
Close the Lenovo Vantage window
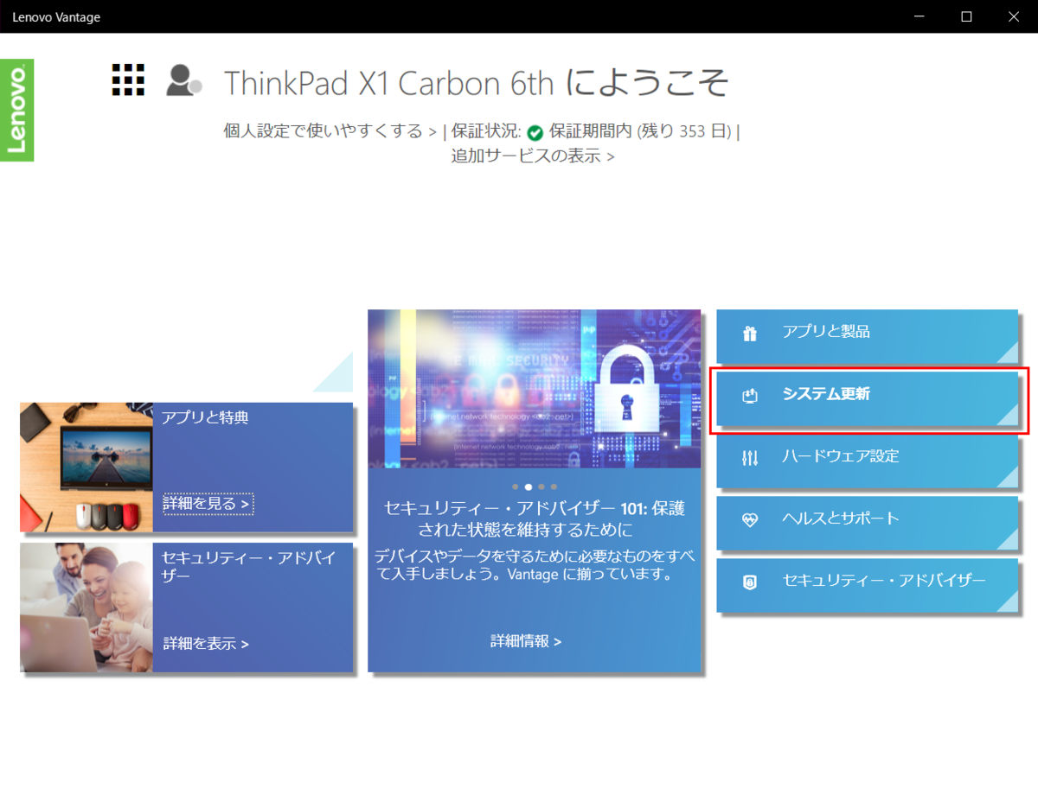pyautogui.click(x=1014, y=16)
